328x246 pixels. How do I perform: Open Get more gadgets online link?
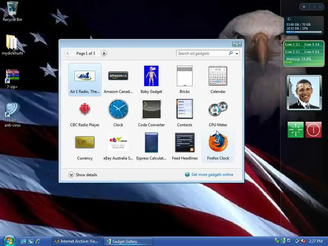pos(209,175)
